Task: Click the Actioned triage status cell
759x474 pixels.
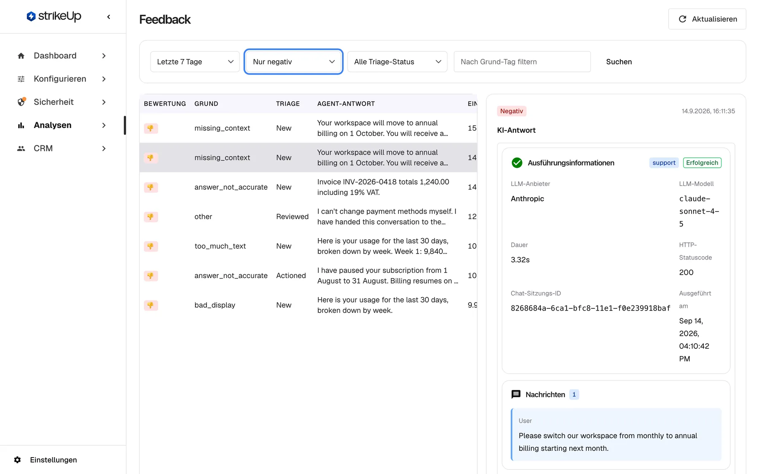Action: (x=291, y=276)
